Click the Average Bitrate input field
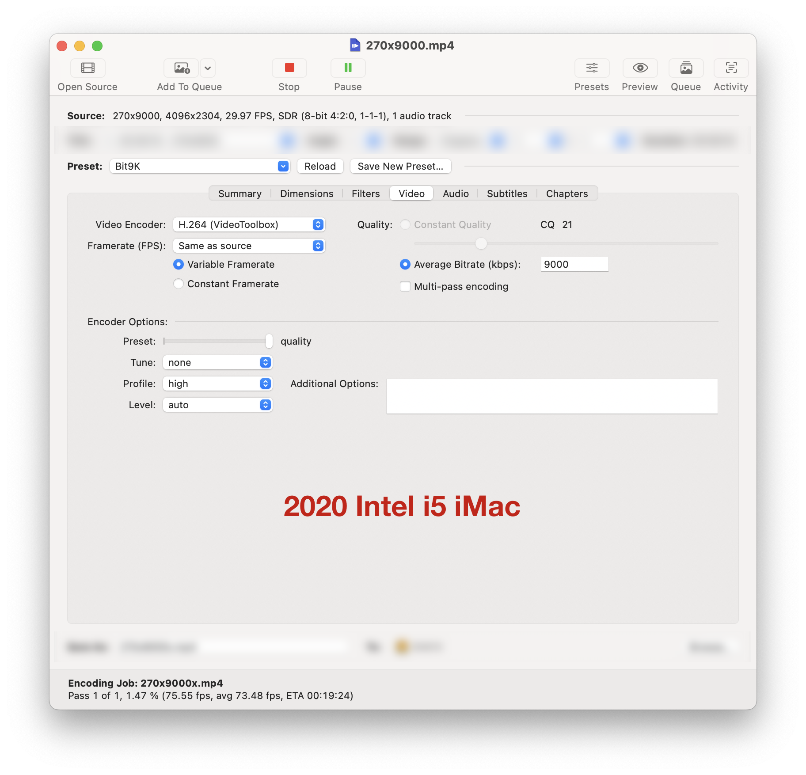The image size is (806, 775). [x=574, y=264]
